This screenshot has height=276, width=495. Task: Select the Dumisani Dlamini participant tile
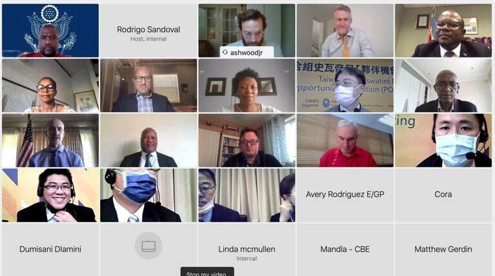click(50, 250)
